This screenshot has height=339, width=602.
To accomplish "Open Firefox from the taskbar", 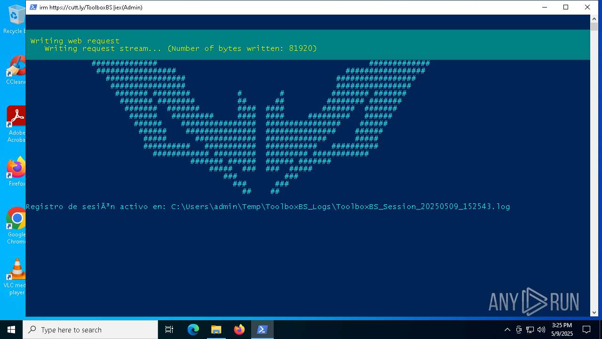I will point(239,330).
